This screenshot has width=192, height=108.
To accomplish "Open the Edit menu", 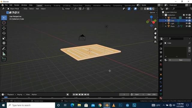I will pyautogui.click(x=11, y=5).
